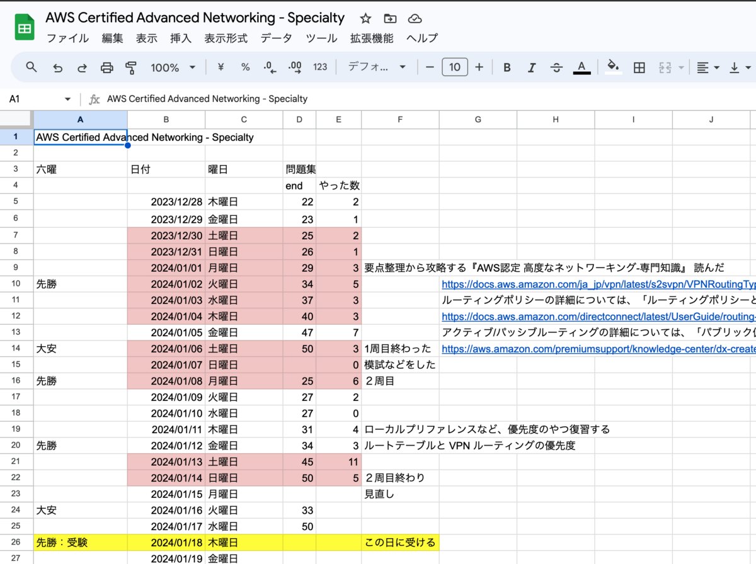Redo the last action
Viewport: 756px width, 564px height.
point(82,67)
